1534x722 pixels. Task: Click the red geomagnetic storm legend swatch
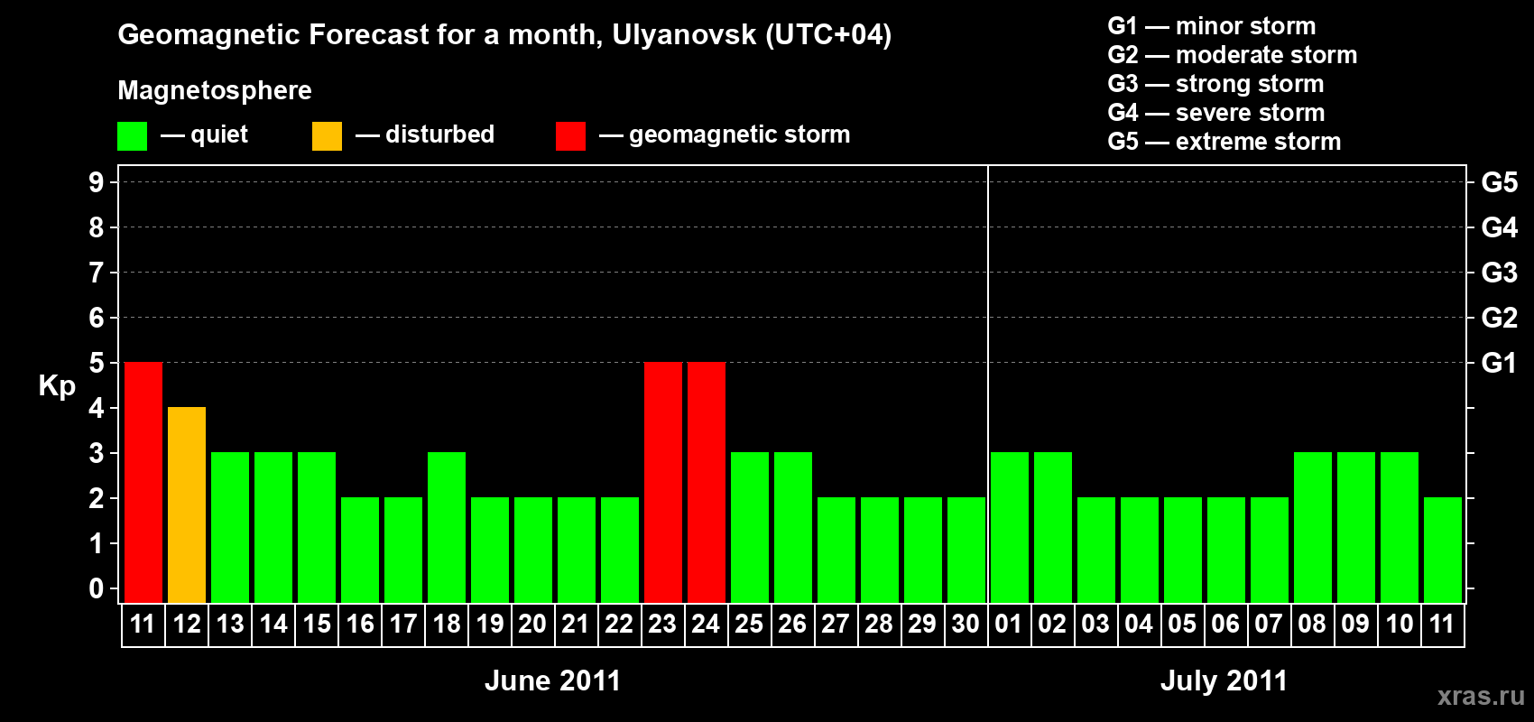570,136
